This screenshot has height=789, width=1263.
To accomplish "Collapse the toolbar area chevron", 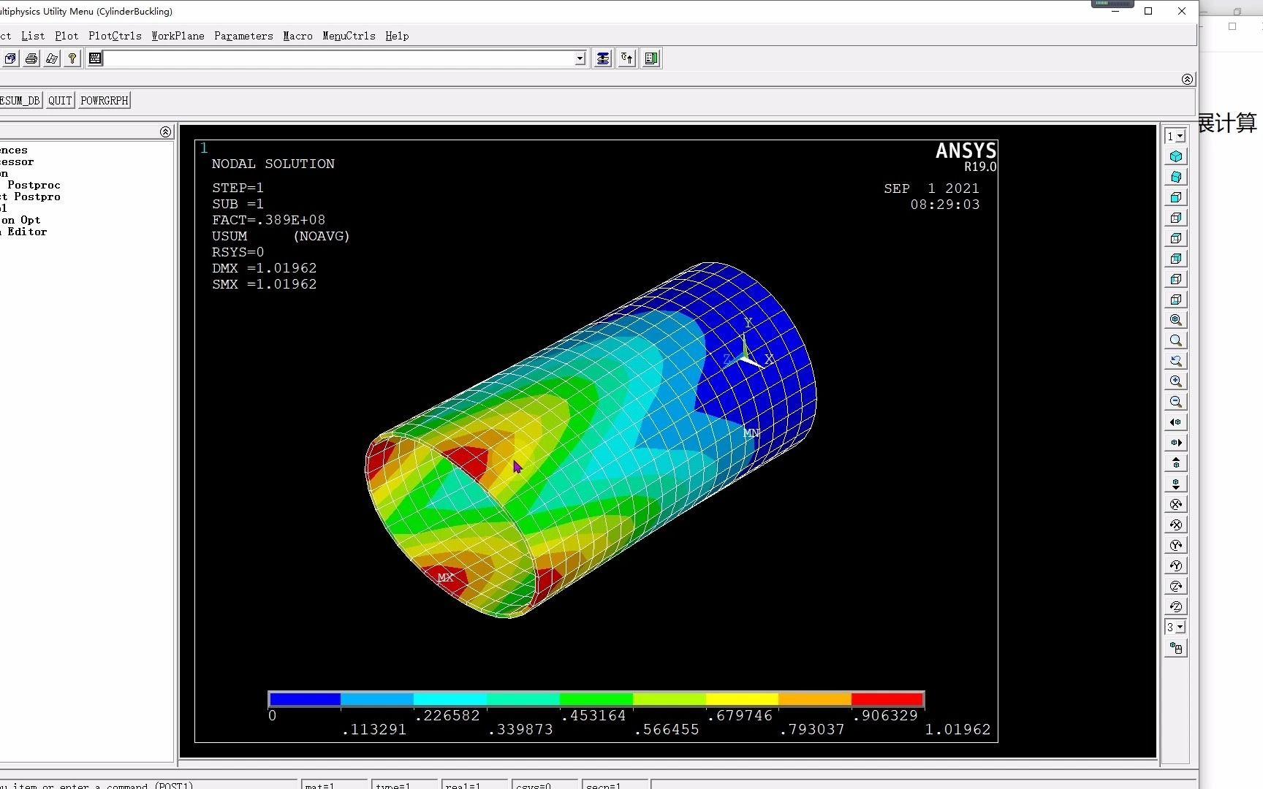I will (1187, 79).
